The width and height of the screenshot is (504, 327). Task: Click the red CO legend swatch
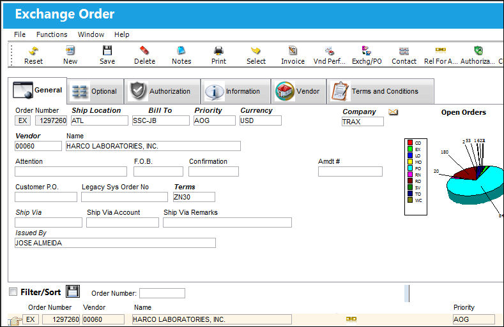click(410, 143)
